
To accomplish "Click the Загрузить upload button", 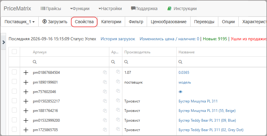I will (x=55, y=22).
